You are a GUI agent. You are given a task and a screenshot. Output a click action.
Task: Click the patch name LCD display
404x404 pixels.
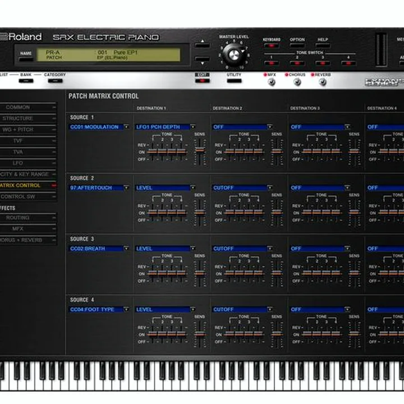point(108,55)
